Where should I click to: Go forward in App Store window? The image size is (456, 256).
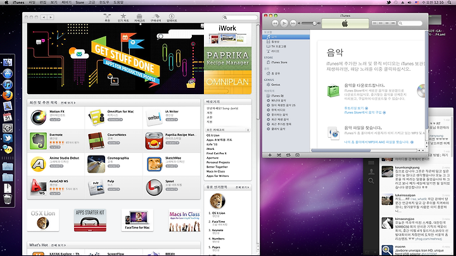(50, 18)
